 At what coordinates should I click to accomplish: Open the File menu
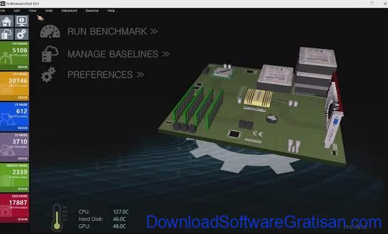point(2,11)
